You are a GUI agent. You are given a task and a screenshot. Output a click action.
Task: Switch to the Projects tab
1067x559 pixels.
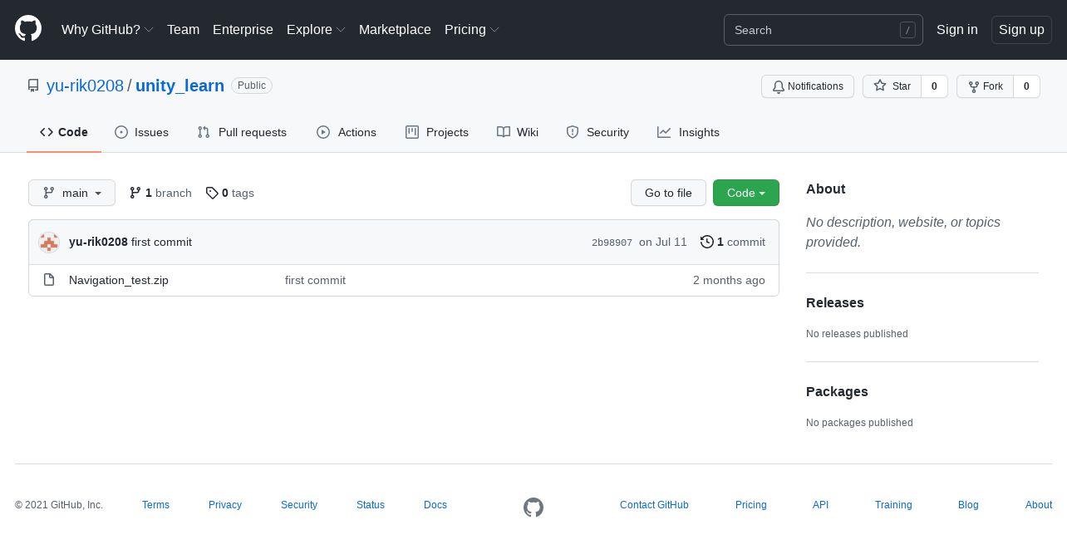[x=437, y=132]
